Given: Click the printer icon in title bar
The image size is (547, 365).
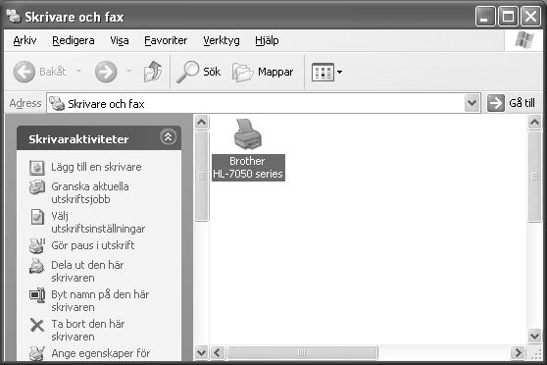Looking at the screenshot, I should click(14, 17).
